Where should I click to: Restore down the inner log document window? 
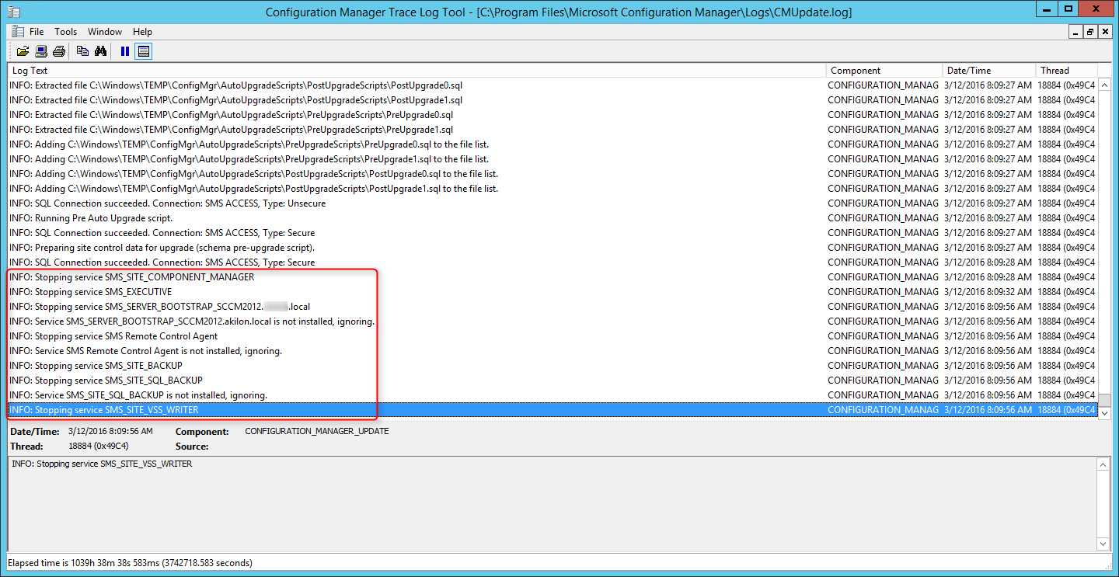point(1090,32)
